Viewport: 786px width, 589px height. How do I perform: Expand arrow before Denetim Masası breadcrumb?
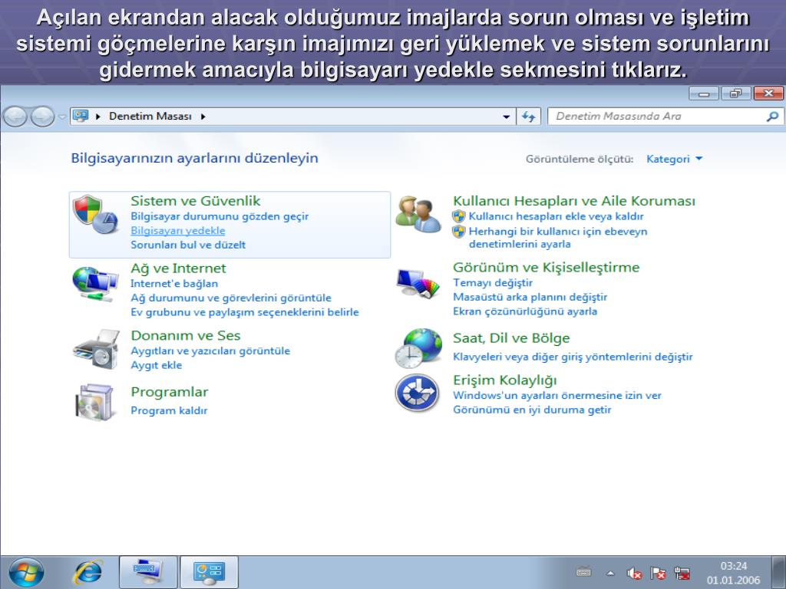pyautogui.click(x=98, y=117)
